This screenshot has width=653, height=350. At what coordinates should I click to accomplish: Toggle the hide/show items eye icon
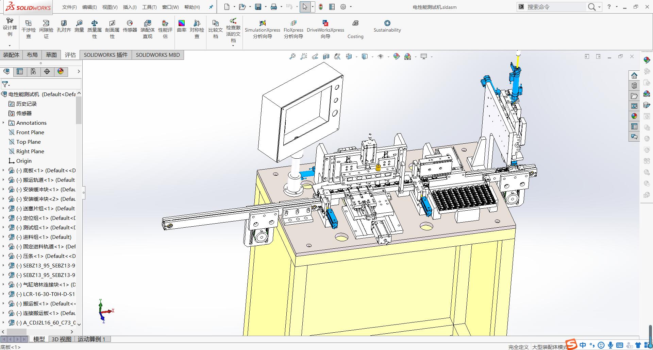point(381,56)
